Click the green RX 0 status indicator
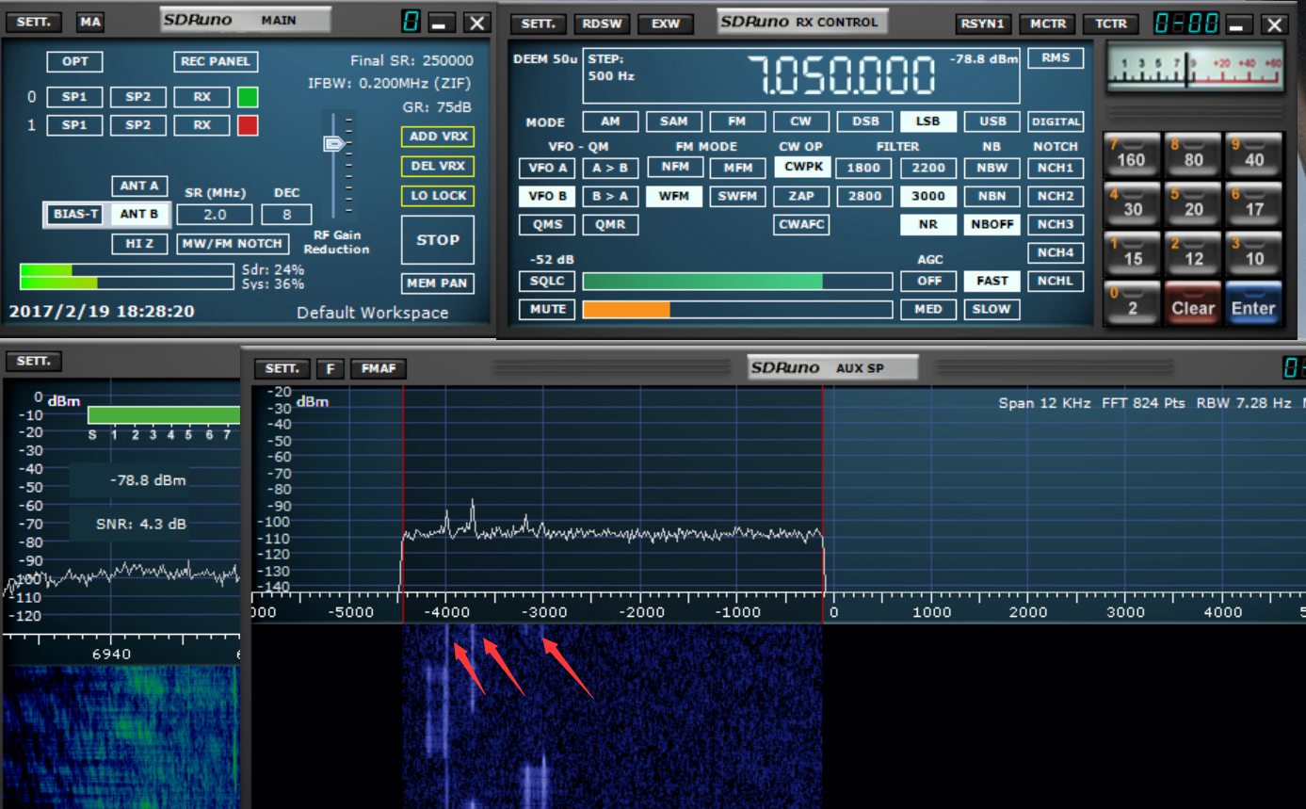 (x=248, y=97)
